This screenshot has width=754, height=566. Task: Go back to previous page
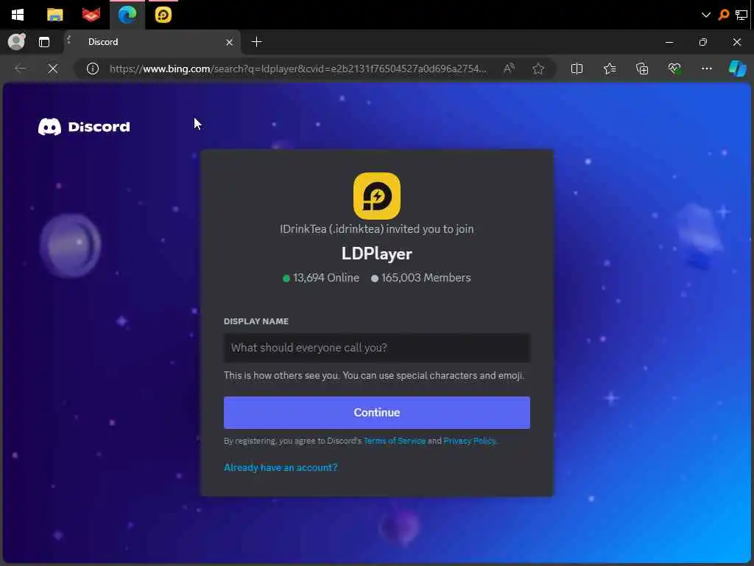(21, 69)
